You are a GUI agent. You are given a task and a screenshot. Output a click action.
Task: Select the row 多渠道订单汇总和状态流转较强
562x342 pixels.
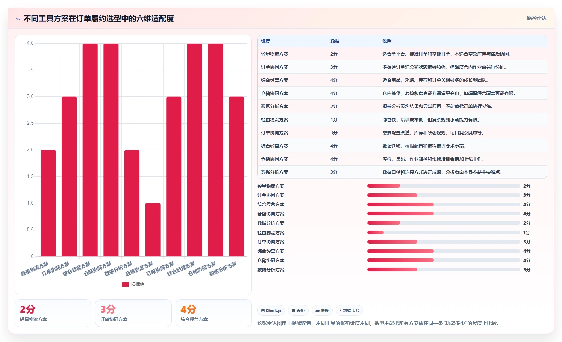pyautogui.click(x=402, y=67)
